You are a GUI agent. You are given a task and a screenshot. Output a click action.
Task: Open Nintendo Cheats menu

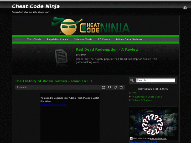pyautogui.click(x=83, y=39)
